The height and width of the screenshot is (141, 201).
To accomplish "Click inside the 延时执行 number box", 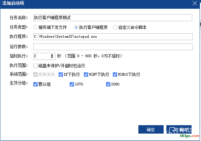I will (x=42, y=56).
